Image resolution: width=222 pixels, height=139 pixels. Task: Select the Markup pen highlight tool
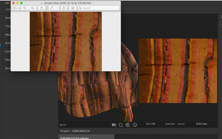pyautogui.click(x=52, y=8)
